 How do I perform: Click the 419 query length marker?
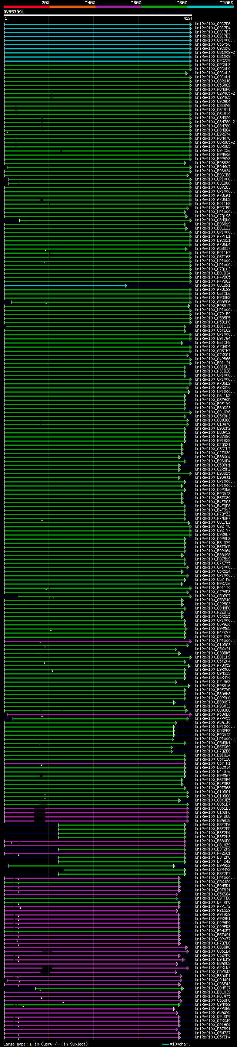(x=187, y=18)
